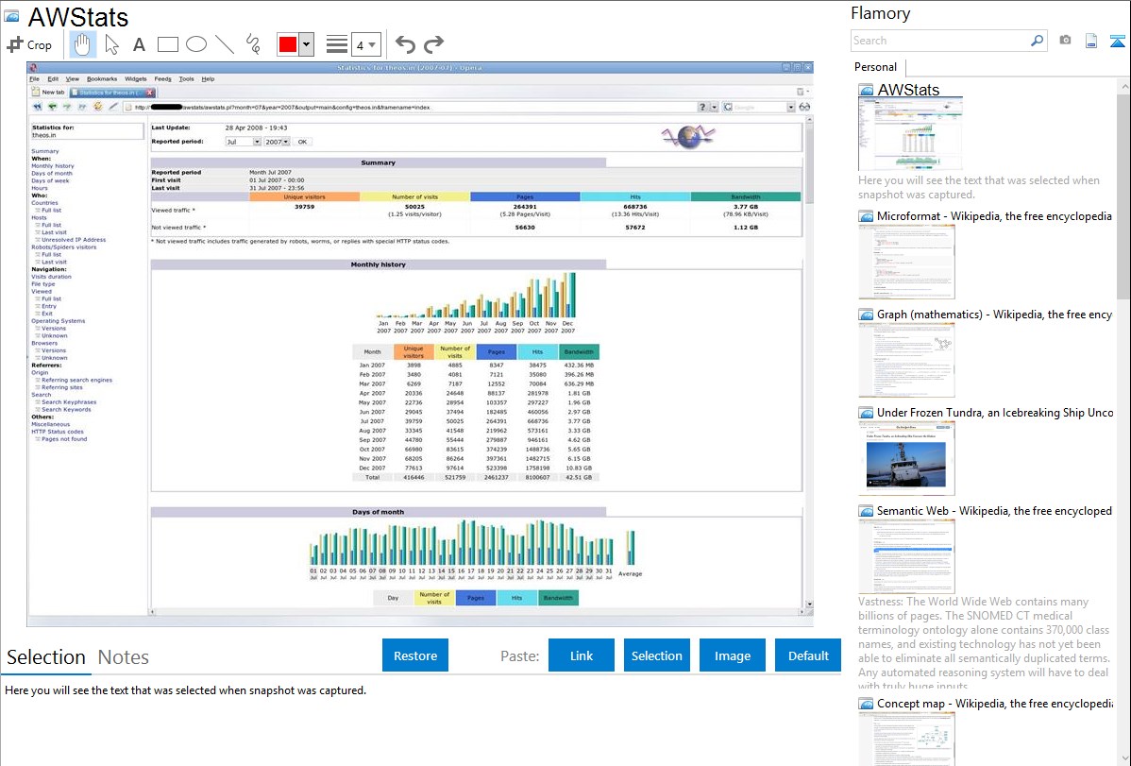This screenshot has width=1131, height=766.
Task: Click the Visits duration link in captured sidebar
Action: pyautogui.click(x=51, y=277)
